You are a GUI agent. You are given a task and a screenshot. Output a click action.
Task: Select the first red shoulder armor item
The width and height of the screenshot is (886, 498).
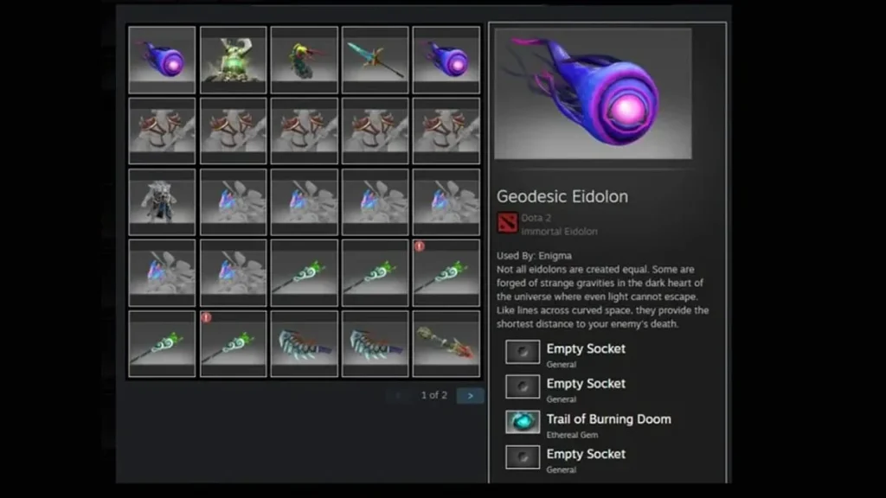pos(162,131)
